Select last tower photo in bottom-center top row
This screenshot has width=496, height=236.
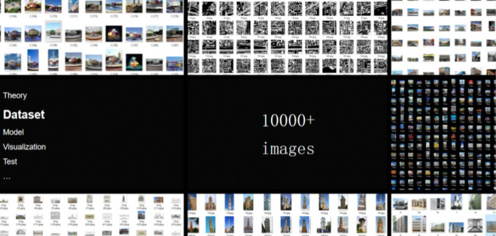pos(381,202)
